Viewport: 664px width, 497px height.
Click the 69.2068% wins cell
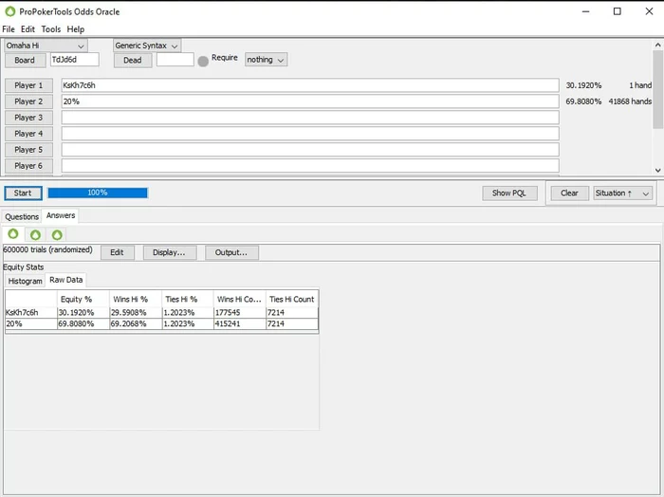[x=136, y=323]
